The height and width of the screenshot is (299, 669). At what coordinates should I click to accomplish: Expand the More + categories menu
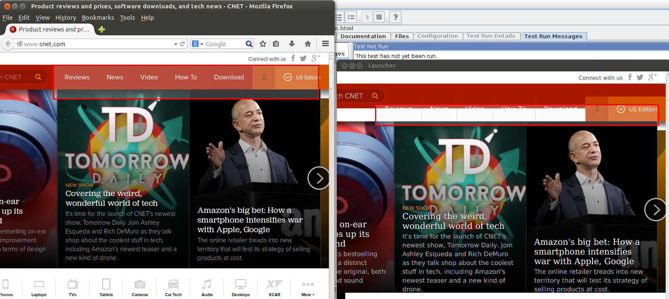coord(308,288)
